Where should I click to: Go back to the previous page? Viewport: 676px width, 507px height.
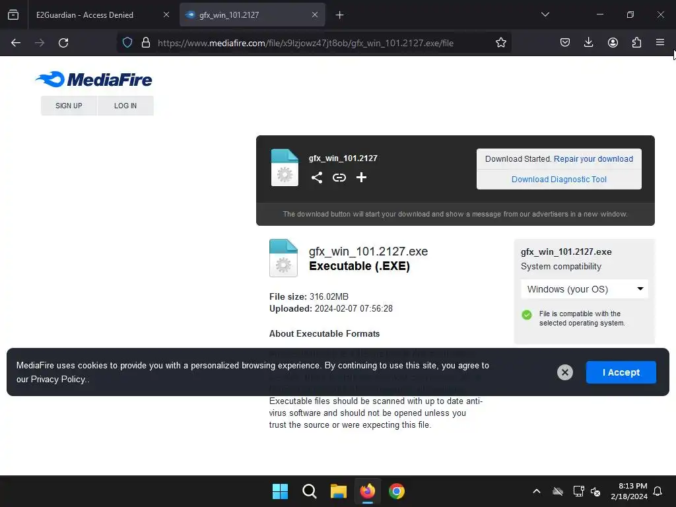click(16, 43)
